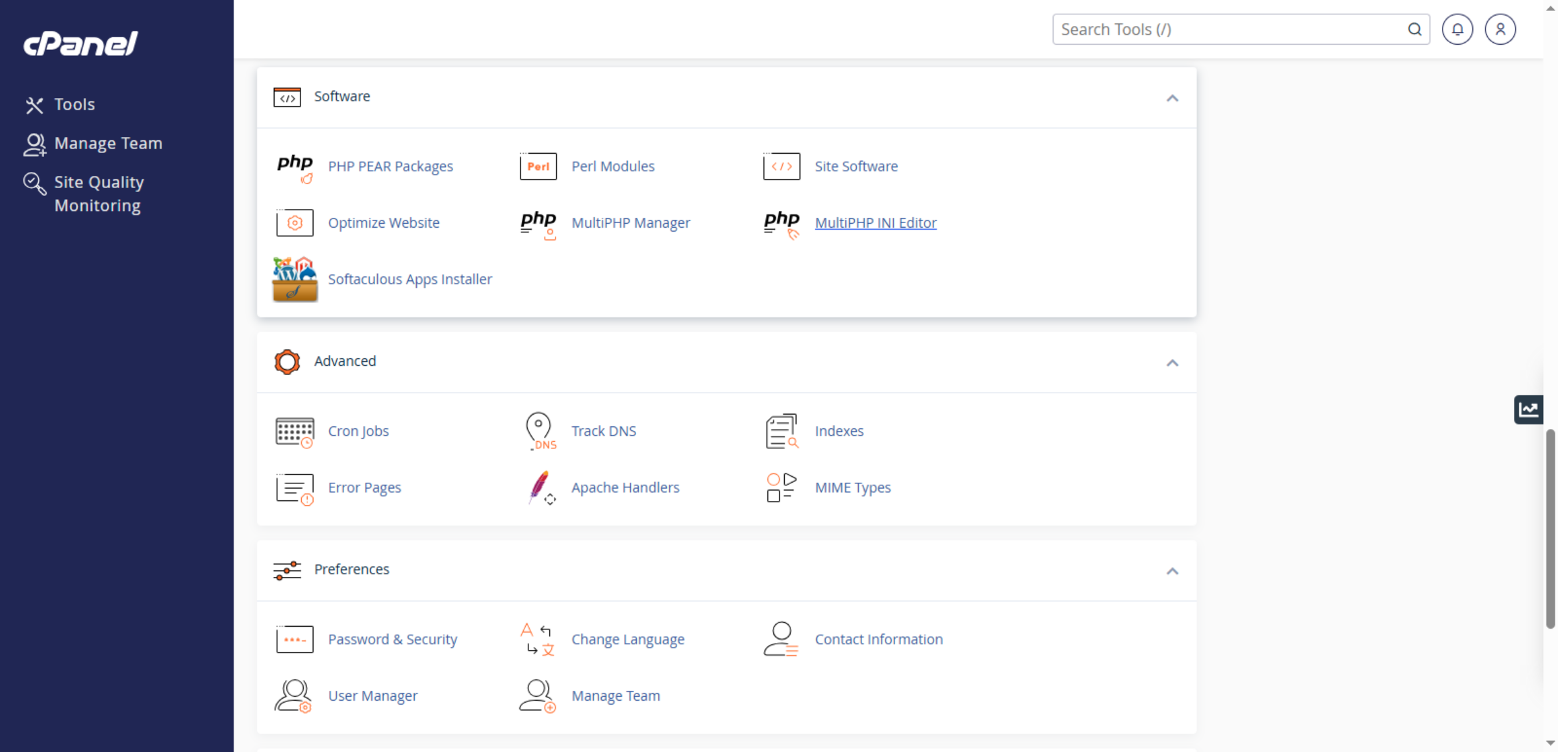The image size is (1558, 752).
Task: Click the cPanel logo
Action: pyautogui.click(x=80, y=43)
